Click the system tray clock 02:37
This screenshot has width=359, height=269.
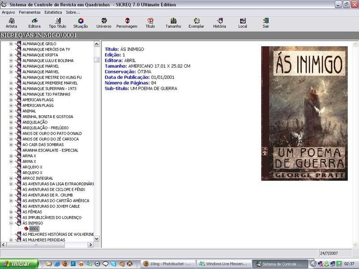349,264
